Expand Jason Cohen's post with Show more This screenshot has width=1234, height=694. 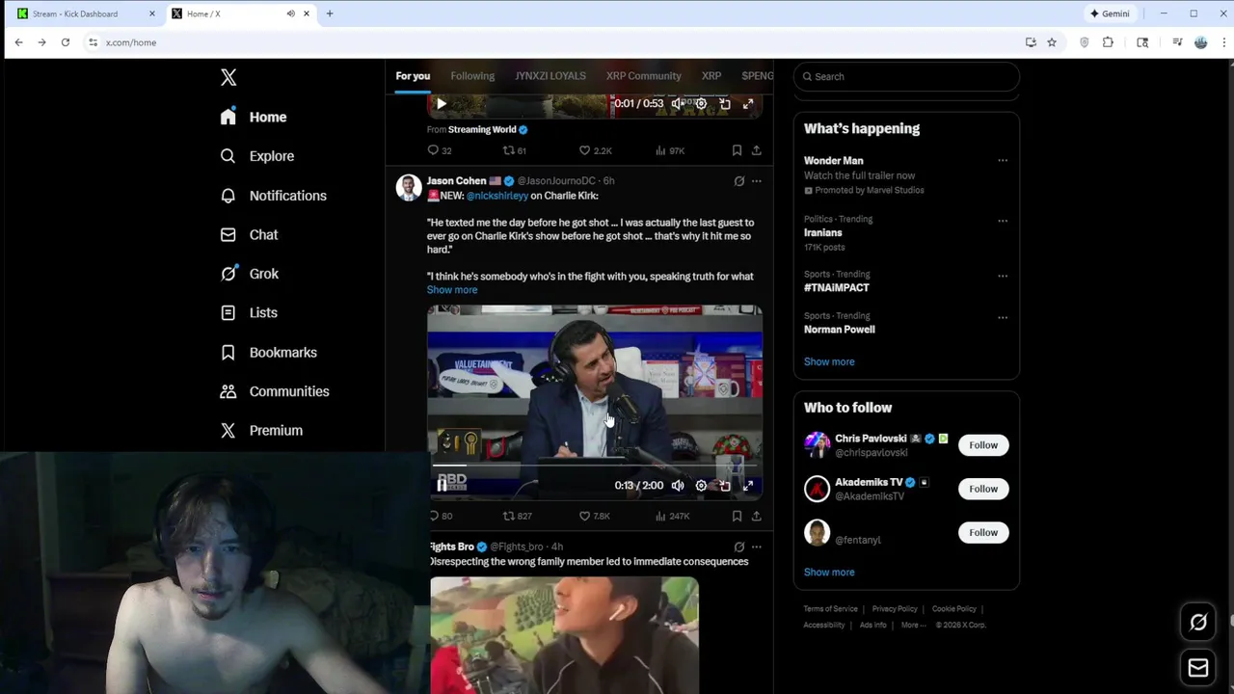click(452, 290)
